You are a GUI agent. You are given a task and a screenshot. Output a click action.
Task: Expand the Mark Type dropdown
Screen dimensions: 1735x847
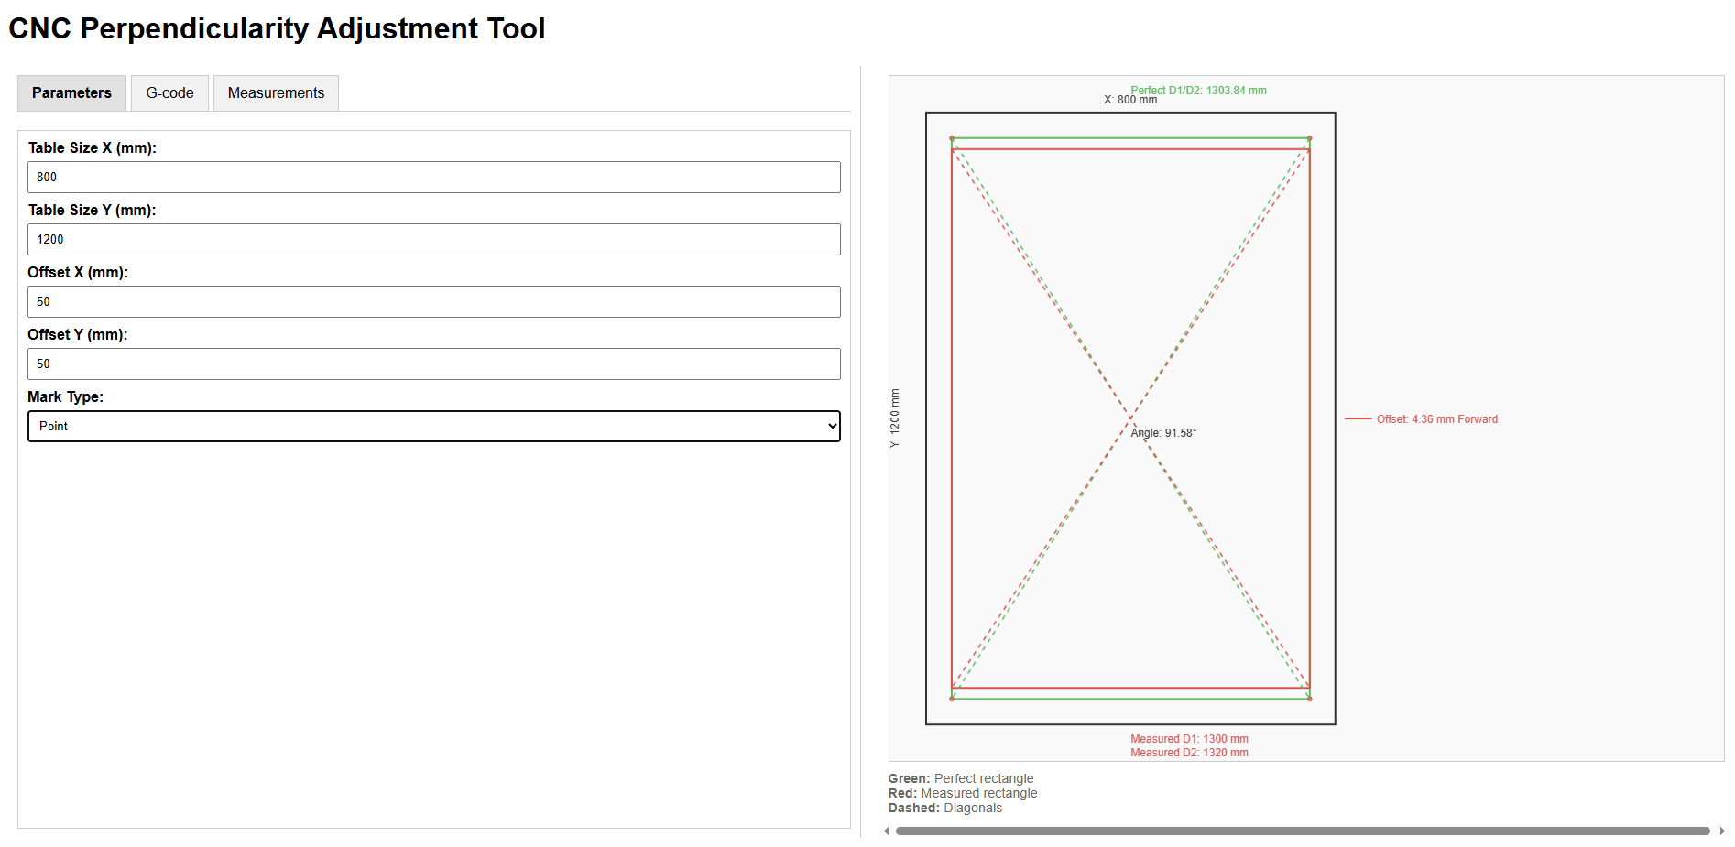tap(433, 427)
